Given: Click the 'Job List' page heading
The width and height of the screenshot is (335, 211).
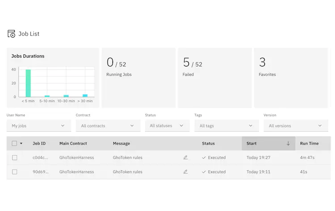Looking at the screenshot, I should pos(29,34).
